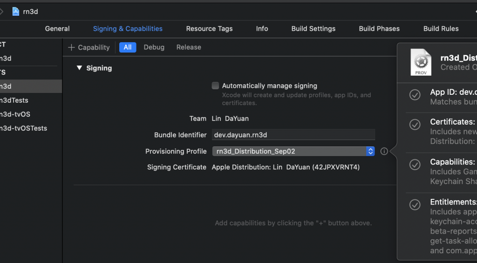Click the Capabilities checkmark icon
The height and width of the screenshot is (263, 477).
coord(415,165)
